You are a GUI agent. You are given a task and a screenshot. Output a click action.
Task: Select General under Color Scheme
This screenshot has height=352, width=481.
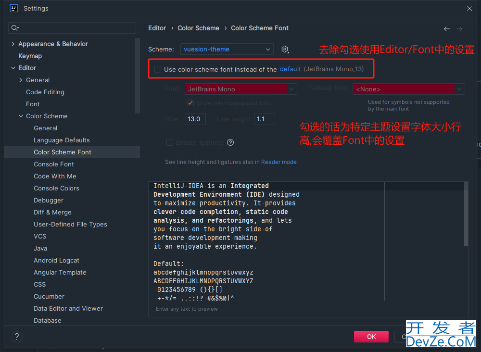tap(45, 128)
